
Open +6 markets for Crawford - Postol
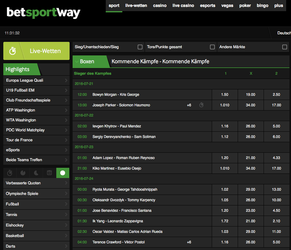tap(189, 242)
